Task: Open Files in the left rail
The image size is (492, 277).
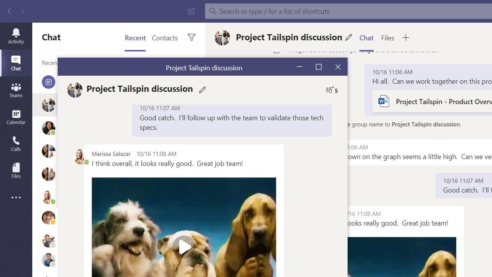Action: pos(16,171)
